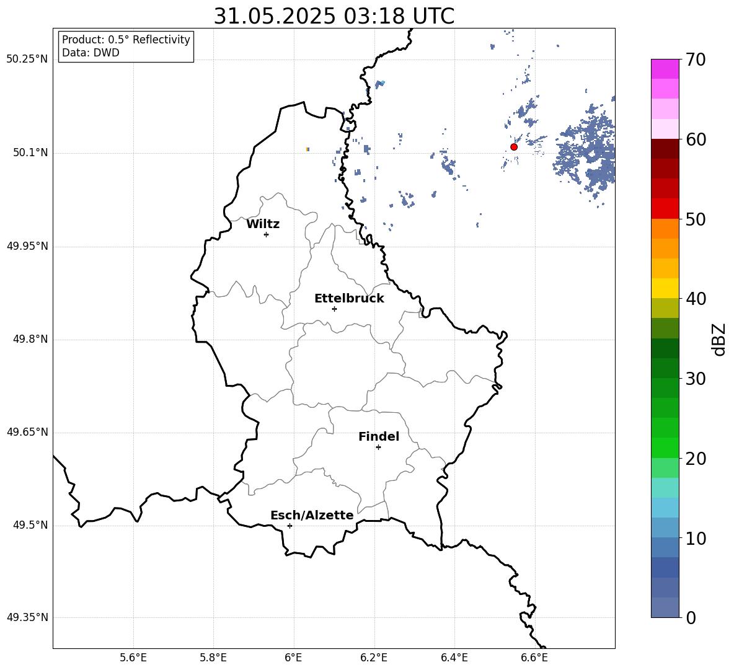Click the 5.8°E longitude label
The height and width of the screenshot is (670, 734).
point(213,658)
